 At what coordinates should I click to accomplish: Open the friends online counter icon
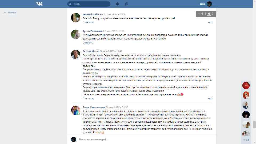pos(248,140)
